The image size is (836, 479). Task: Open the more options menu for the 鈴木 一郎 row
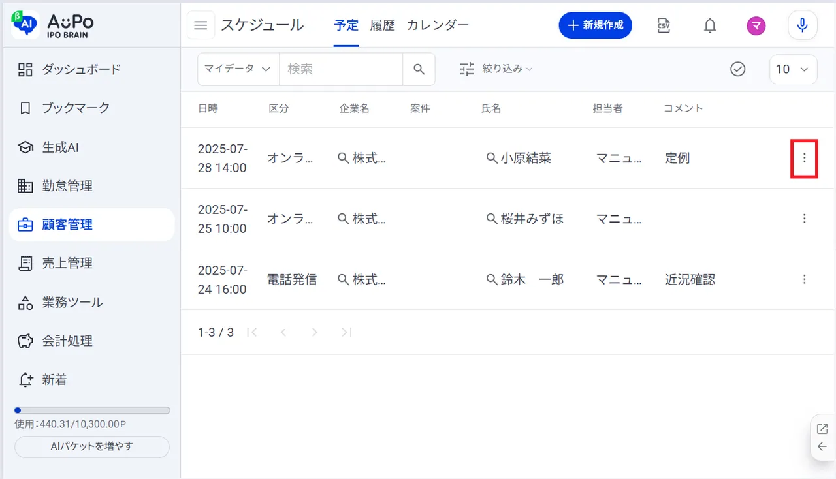click(x=805, y=279)
